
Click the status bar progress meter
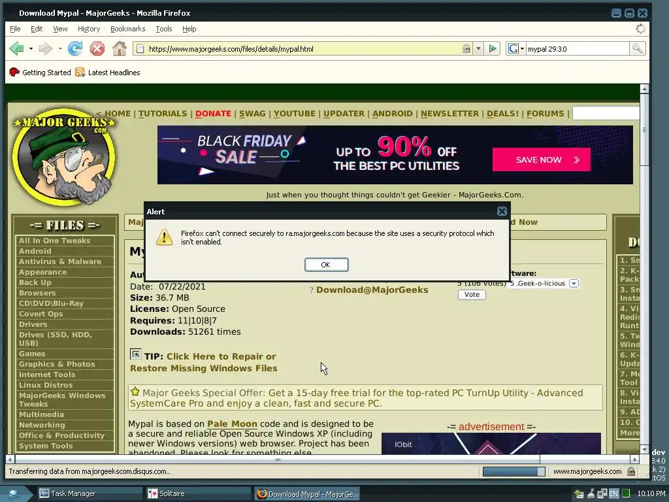[514, 471]
